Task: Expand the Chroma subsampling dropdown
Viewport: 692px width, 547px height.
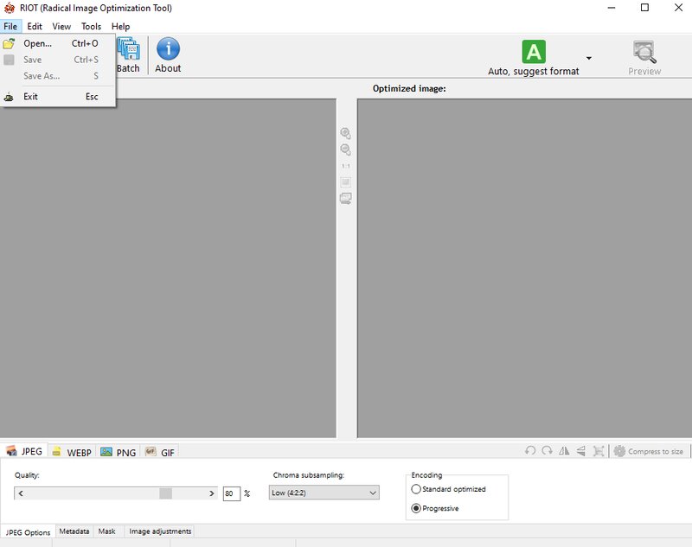Action: [x=324, y=493]
